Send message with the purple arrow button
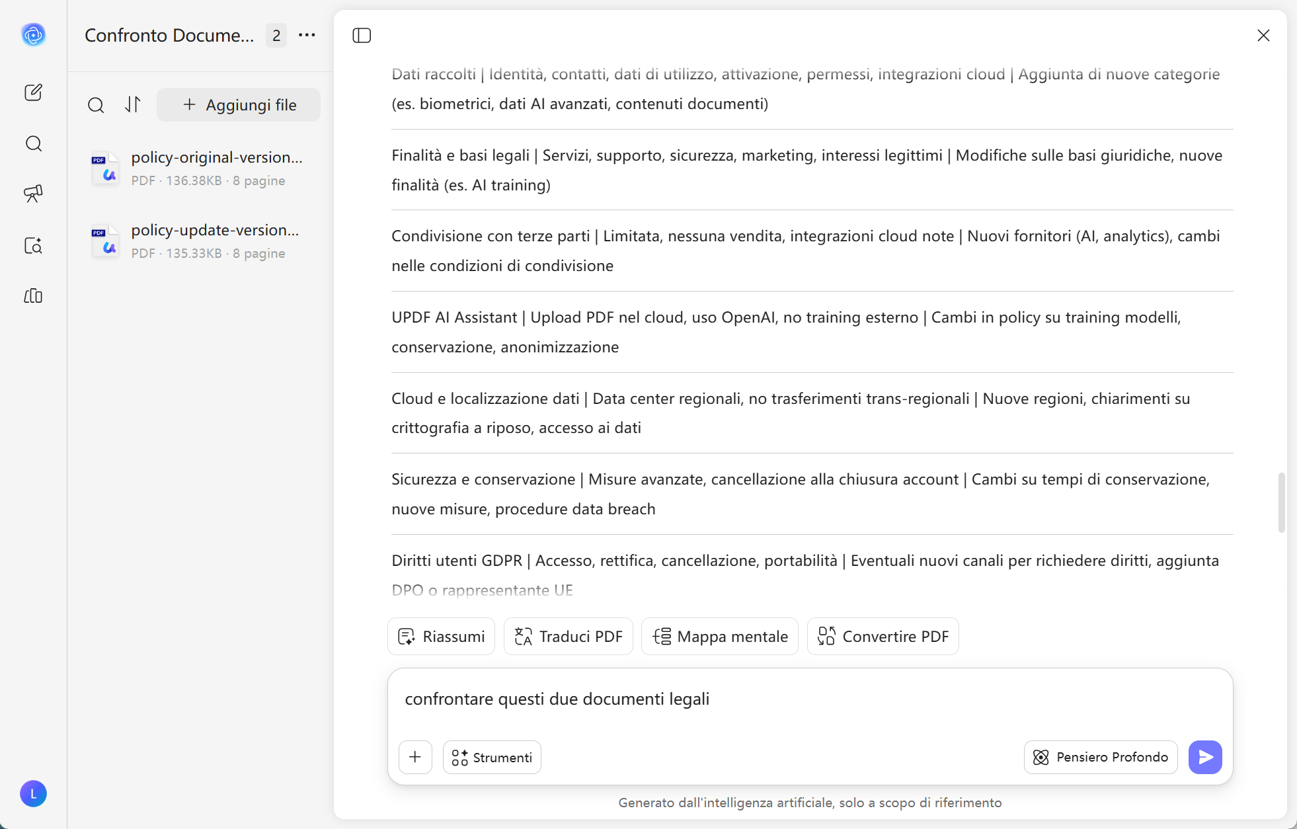The width and height of the screenshot is (1297, 829). pyautogui.click(x=1205, y=757)
